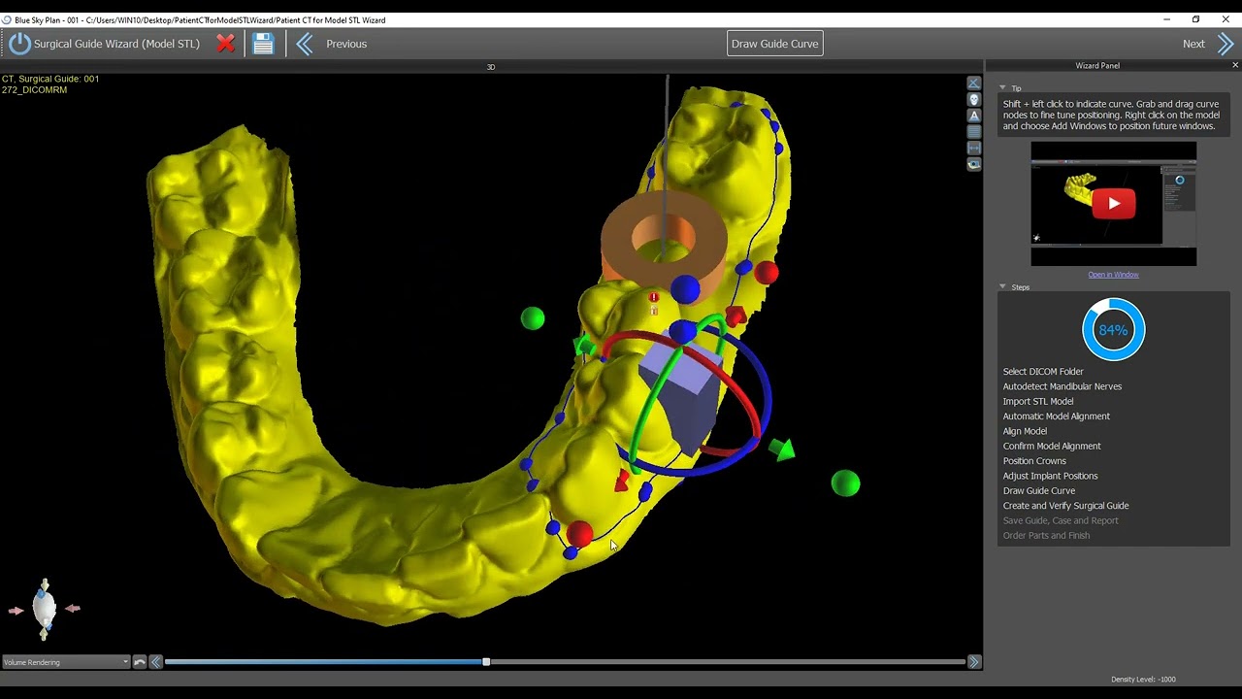
Task: Click the Previous button label
Action: pyautogui.click(x=346, y=44)
